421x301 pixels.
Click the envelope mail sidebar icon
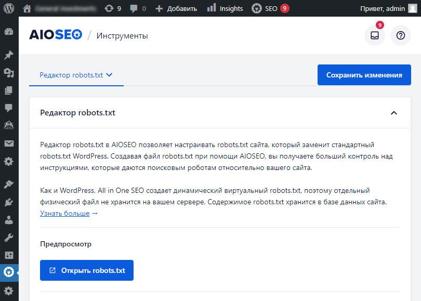(9, 143)
